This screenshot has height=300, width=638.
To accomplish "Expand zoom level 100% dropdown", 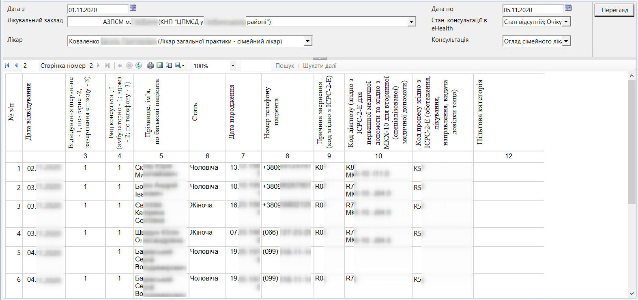I will pos(233,66).
